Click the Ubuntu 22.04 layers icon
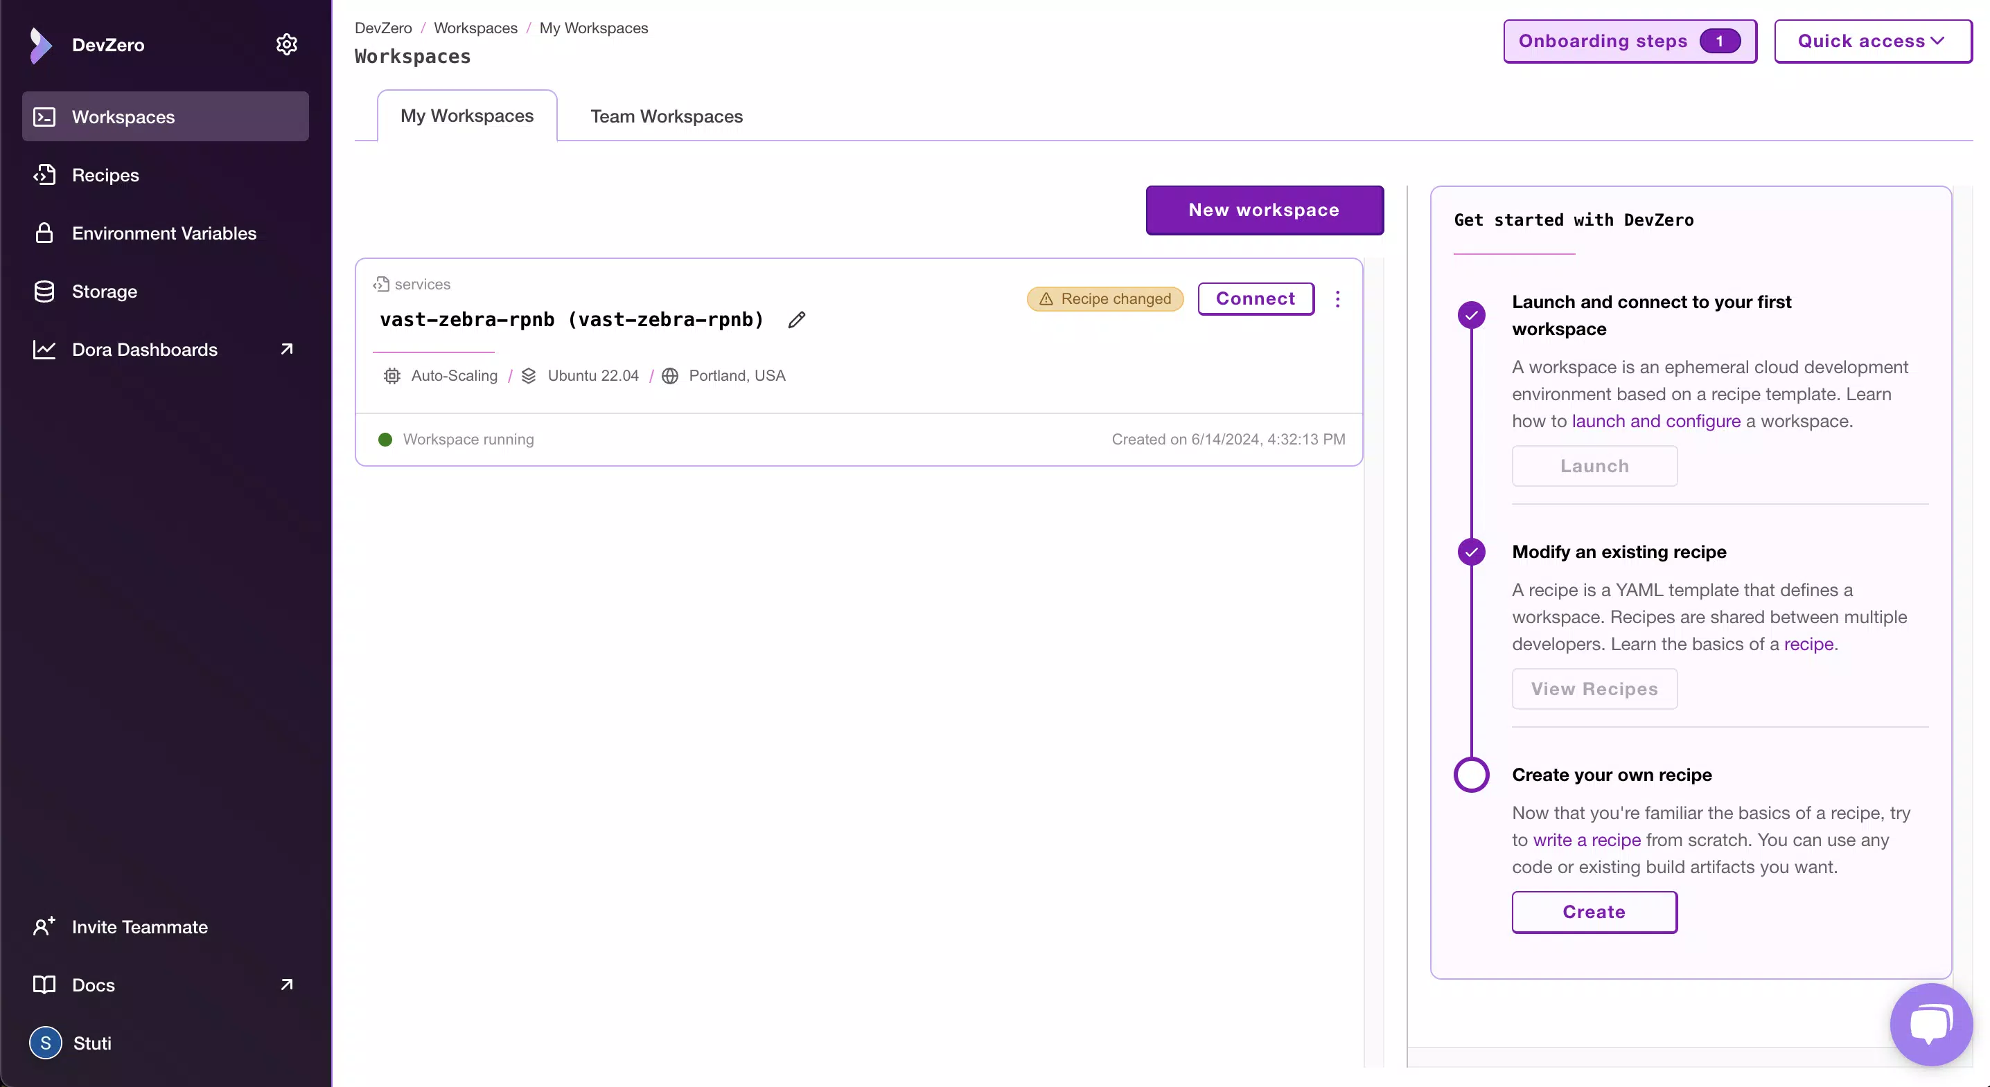This screenshot has width=1990, height=1087. point(529,376)
